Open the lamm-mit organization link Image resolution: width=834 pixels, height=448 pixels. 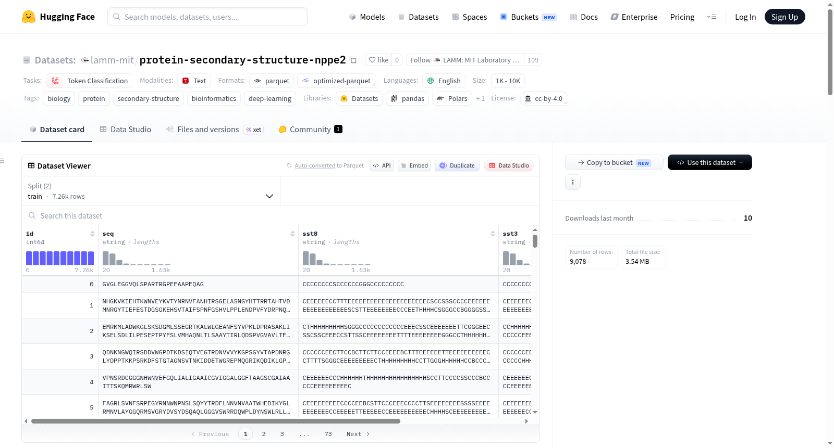[112, 60]
